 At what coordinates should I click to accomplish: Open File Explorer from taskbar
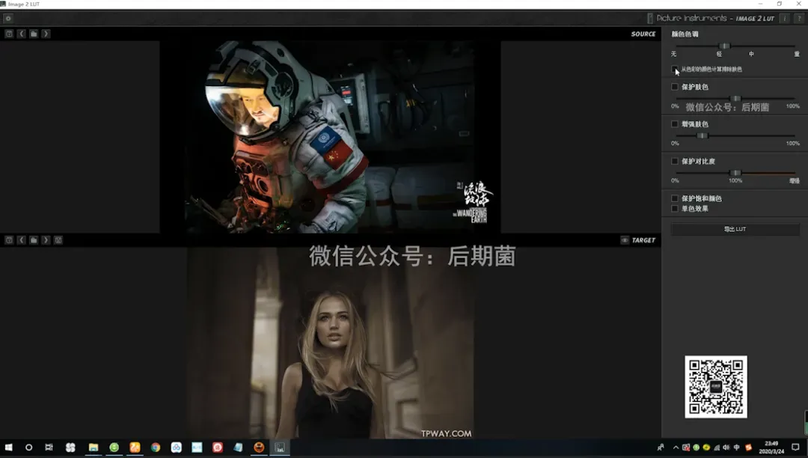coord(94,448)
